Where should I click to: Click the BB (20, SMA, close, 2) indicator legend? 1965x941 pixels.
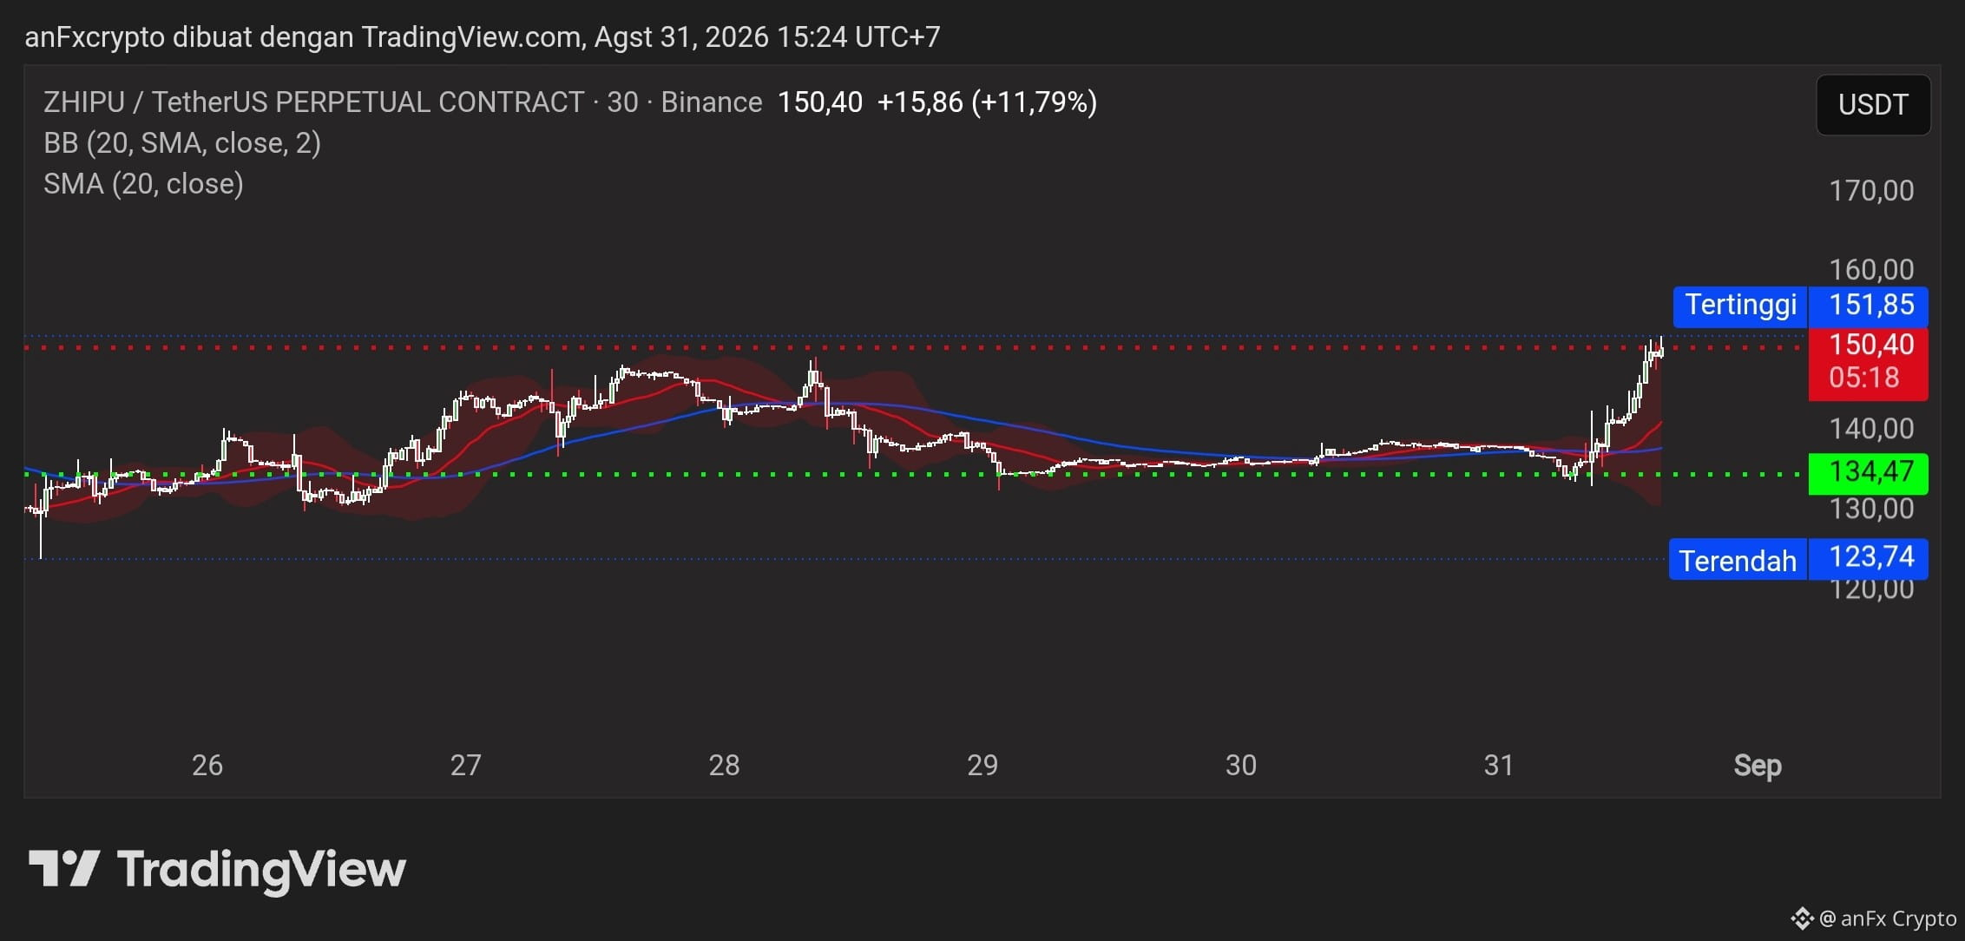[x=182, y=143]
